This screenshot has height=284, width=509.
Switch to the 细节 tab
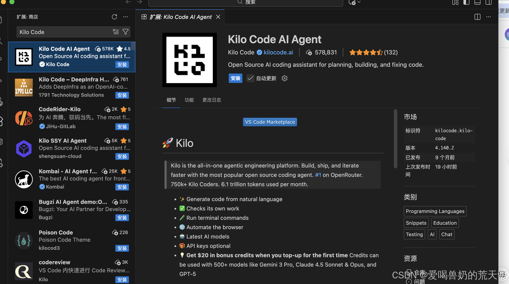[x=171, y=100]
